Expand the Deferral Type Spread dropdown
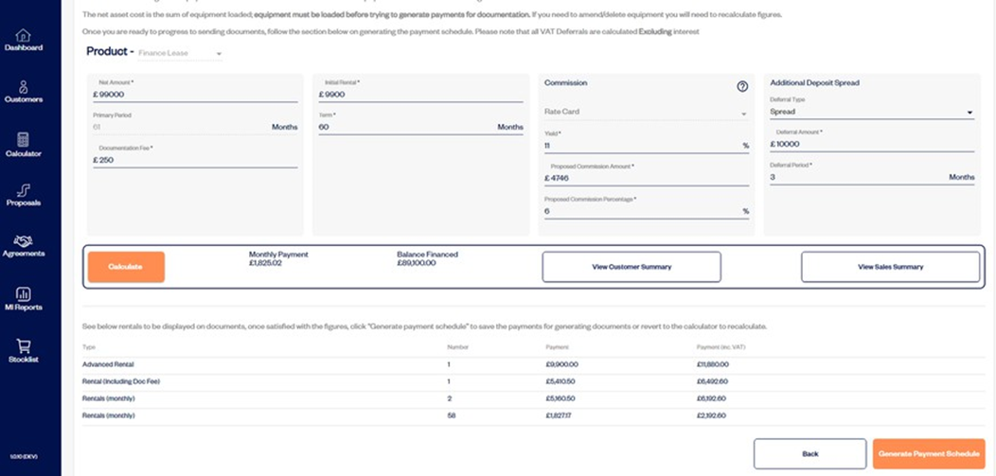This screenshot has height=476, width=996. (871, 113)
